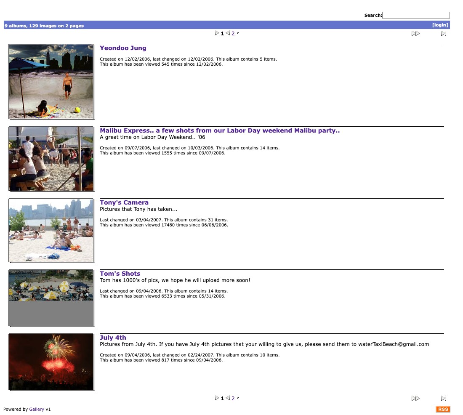Image resolution: width=463 pixels, height=415 pixels.
Task: Click right-pointing triangle before page 1, top pagination
Action: 217,33
